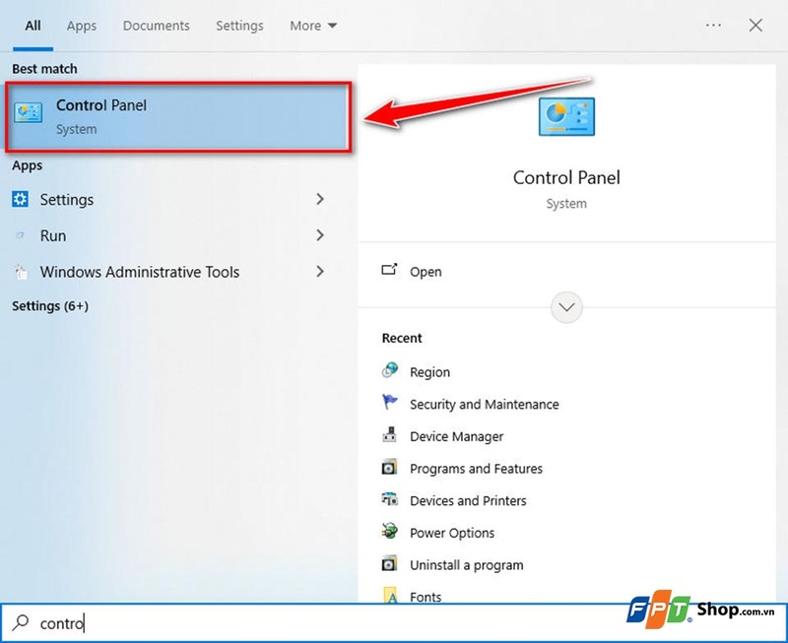Switch to the Settings tab

(x=239, y=26)
